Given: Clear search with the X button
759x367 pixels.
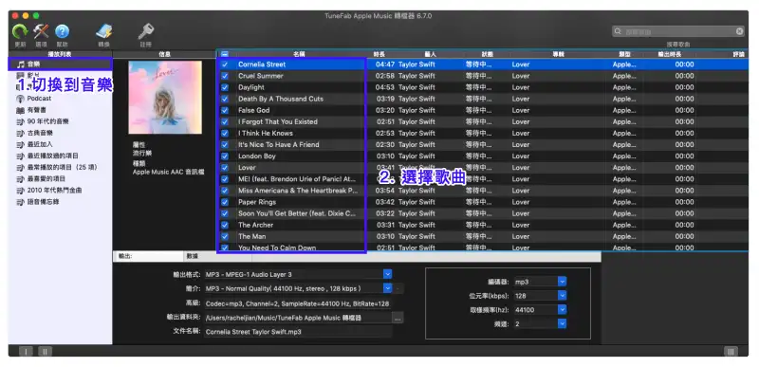Looking at the screenshot, I should (740, 31).
